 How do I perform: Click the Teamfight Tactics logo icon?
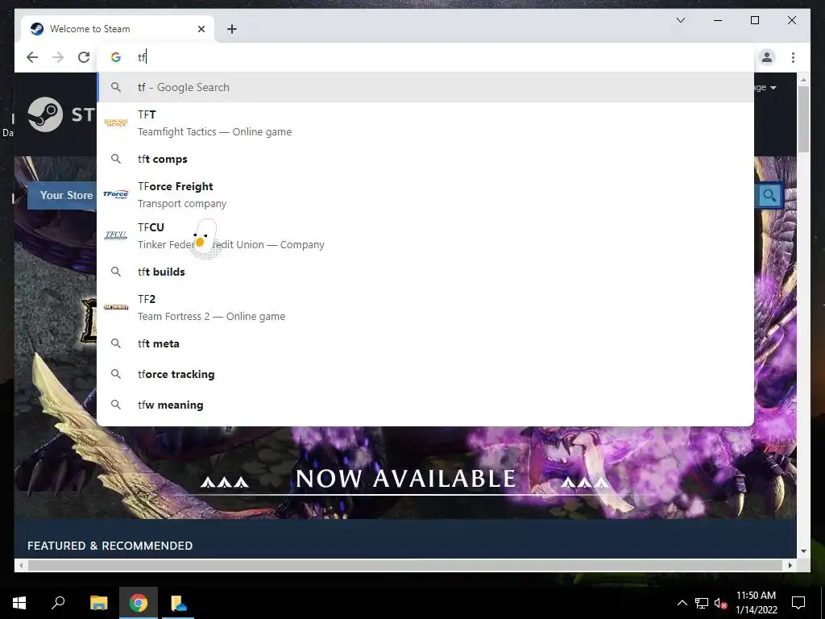(116, 123)
